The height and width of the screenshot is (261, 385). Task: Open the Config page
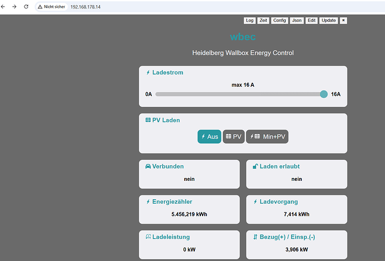tap(280, 21)
